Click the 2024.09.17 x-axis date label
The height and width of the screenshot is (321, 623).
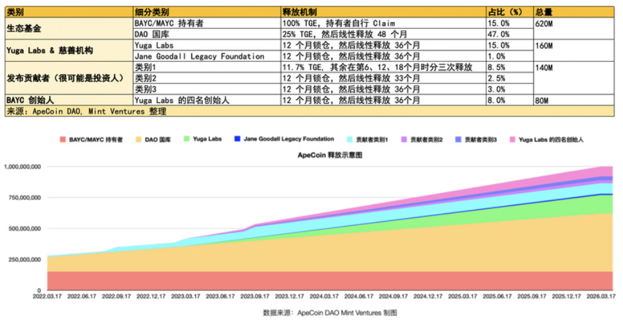point(394,297)
